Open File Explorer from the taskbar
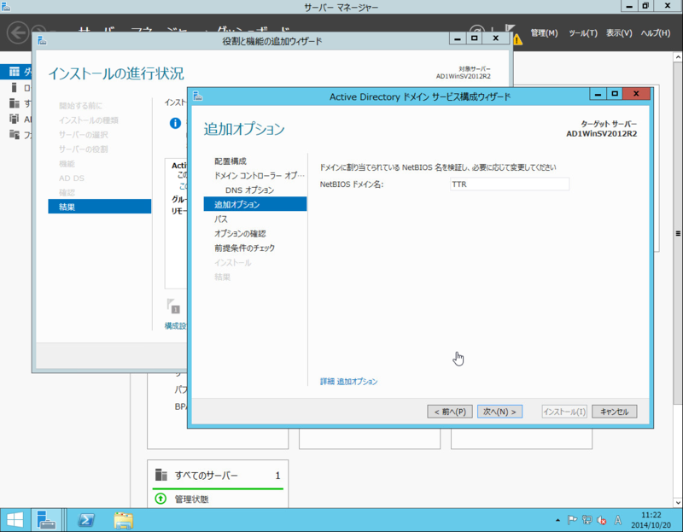 point(123,520)
